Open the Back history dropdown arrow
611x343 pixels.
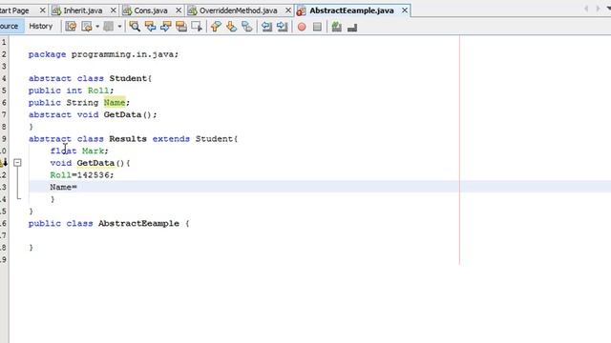coord(97,27)
